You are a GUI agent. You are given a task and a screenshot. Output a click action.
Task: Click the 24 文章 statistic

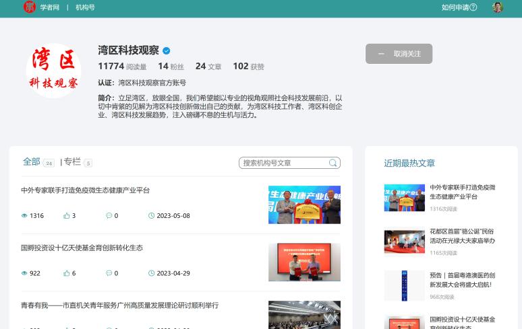(208, 67)
